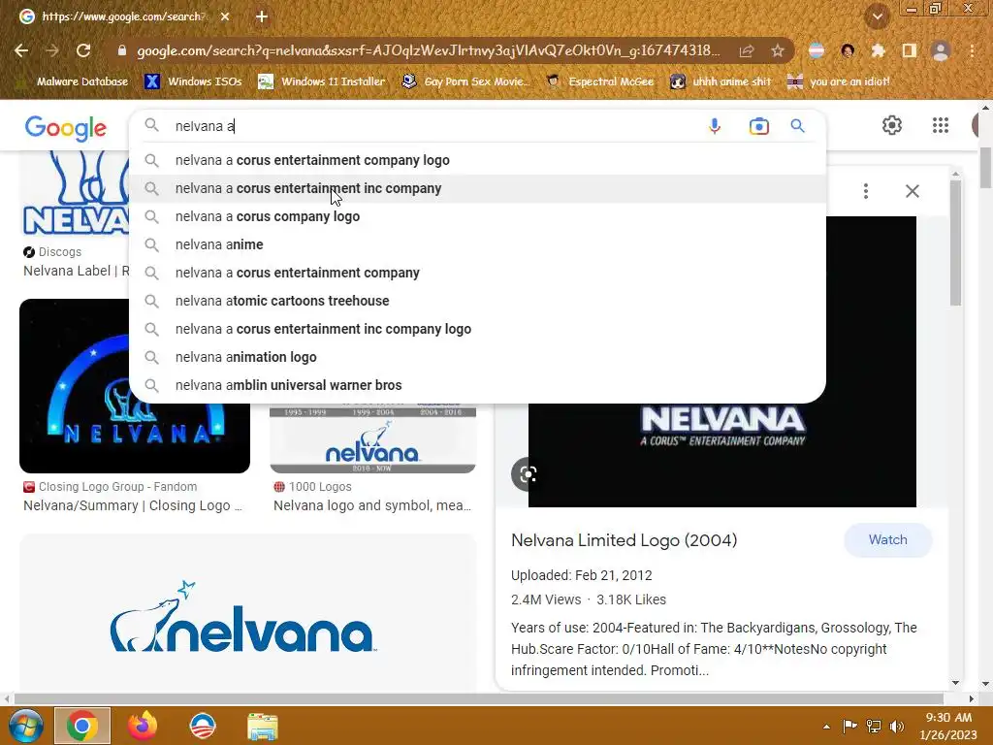Open the Windows 11 Installer bookmark
This screenshot has height=745, width=993.
pos(322,81)
